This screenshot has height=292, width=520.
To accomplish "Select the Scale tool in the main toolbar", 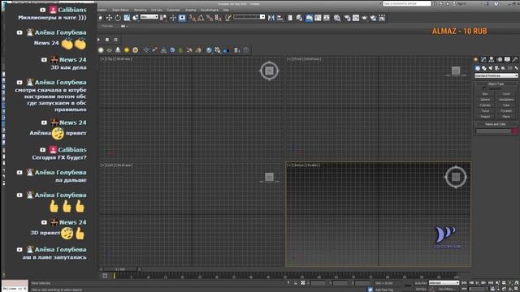I will 127,18.
